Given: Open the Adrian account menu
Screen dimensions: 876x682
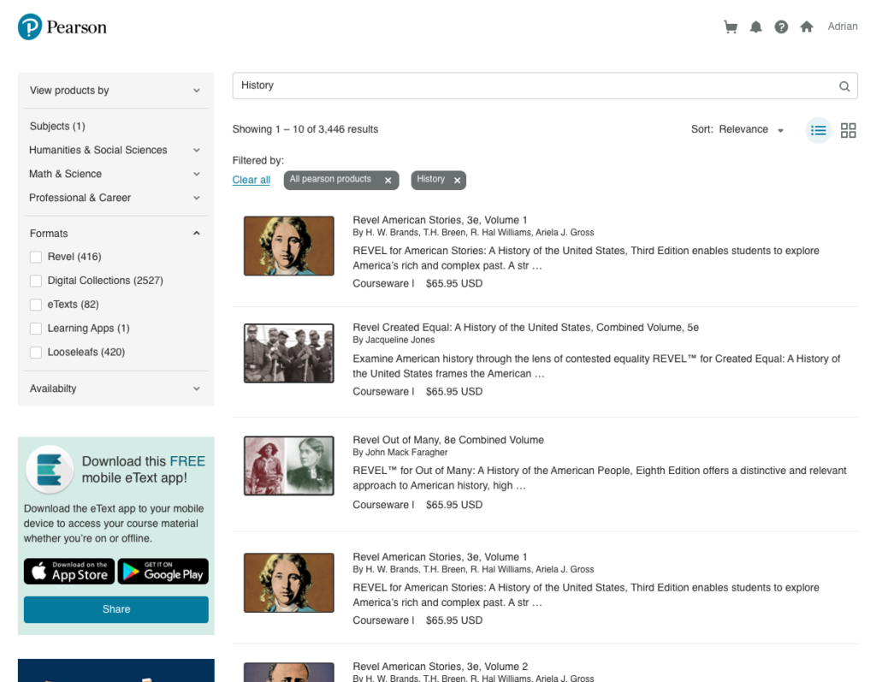Looking at the screenshot, I should pos(843,27).
